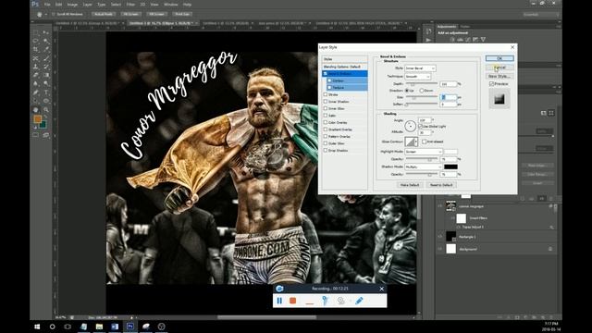Image resolution: width=592 pixels, height=333 pixels.
Task: Select the Blur tool
Action: [36, 84]
